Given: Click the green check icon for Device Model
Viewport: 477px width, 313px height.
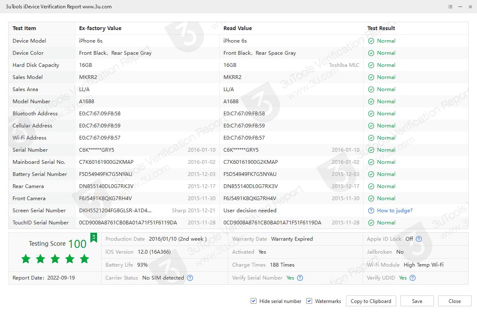Looking at the screenshot, I should pyautogui.click(x=371, y=41).
